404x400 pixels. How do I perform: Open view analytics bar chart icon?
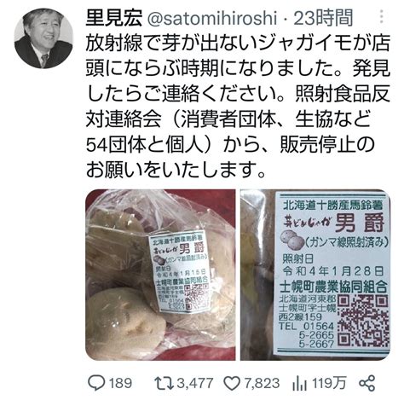[x=300, y=383]
